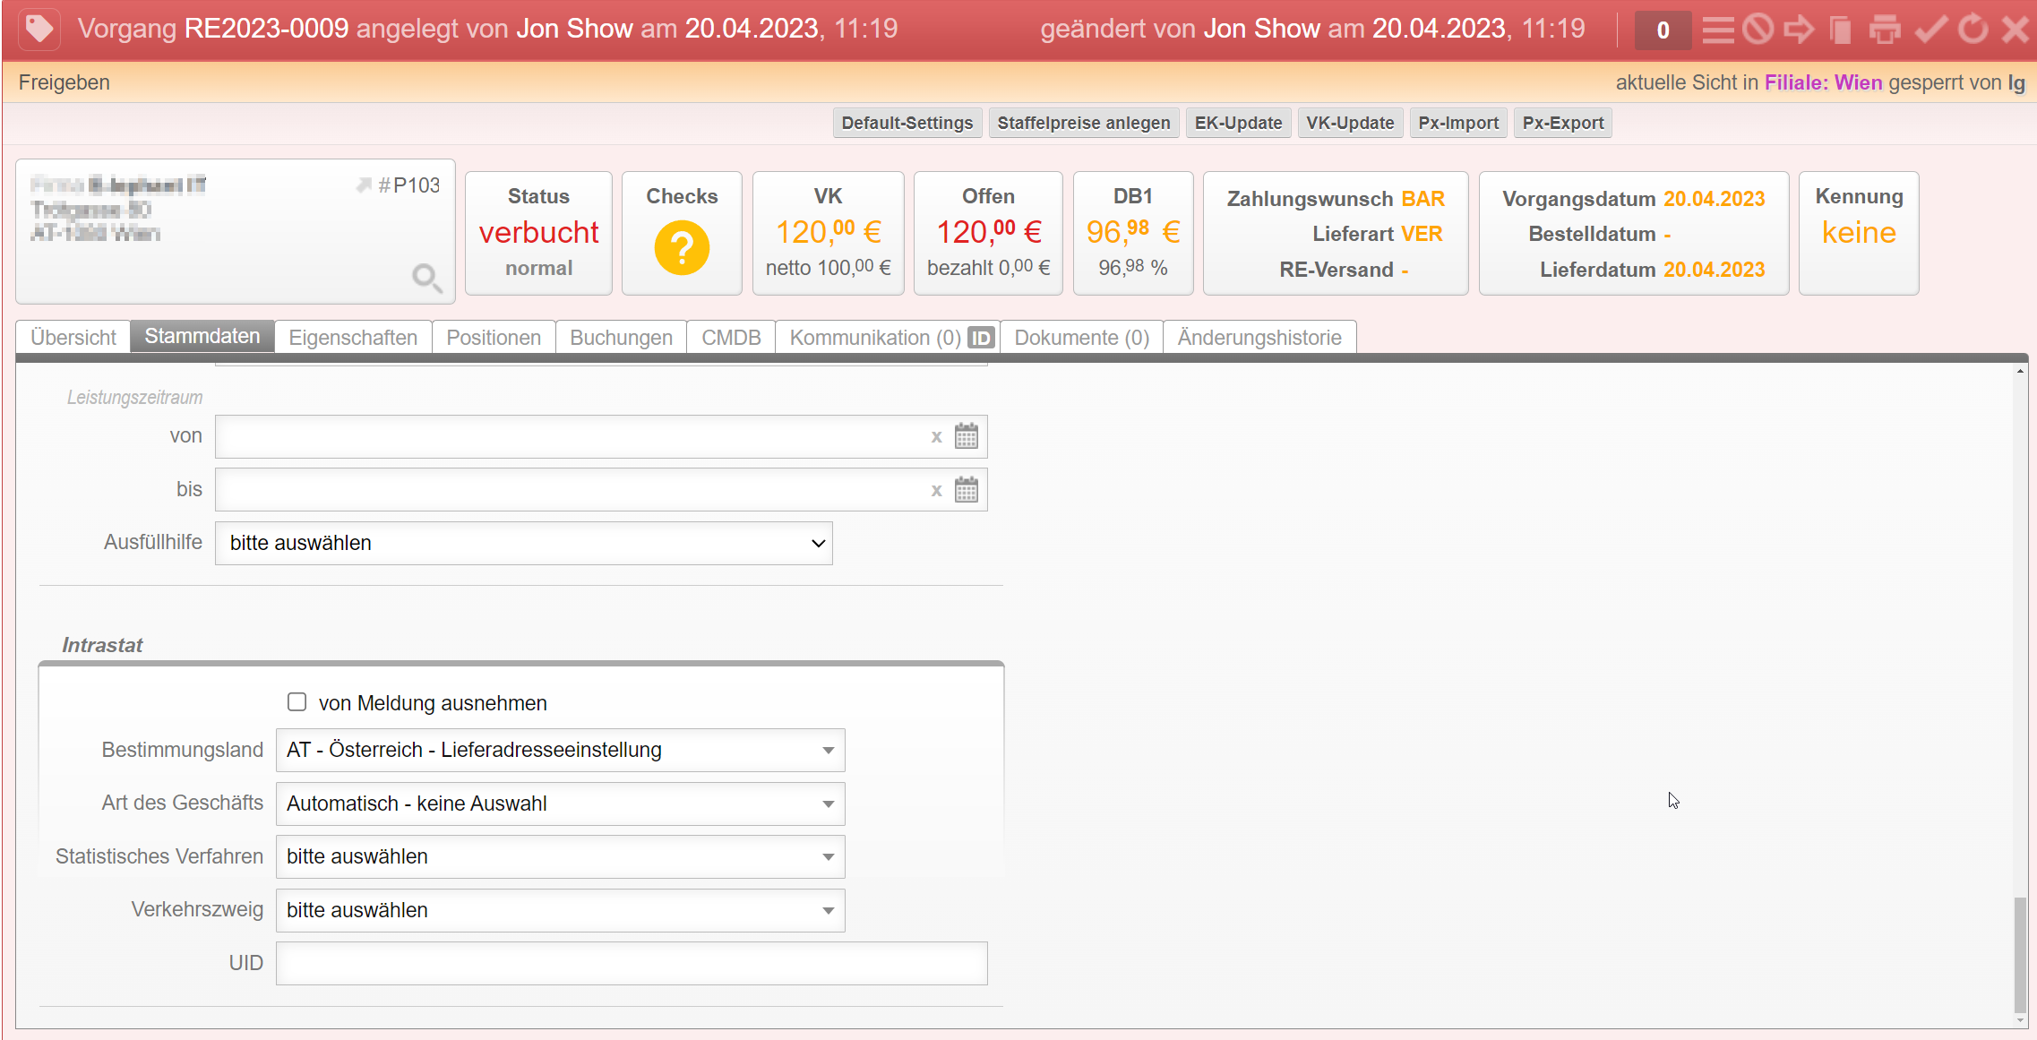Click the scrollbar up arrow
This screenshot has width=2037, height=1040.
[x=2020, y=371]
